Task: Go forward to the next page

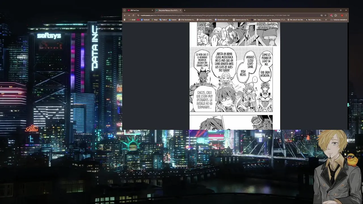Action: point(129,15)
